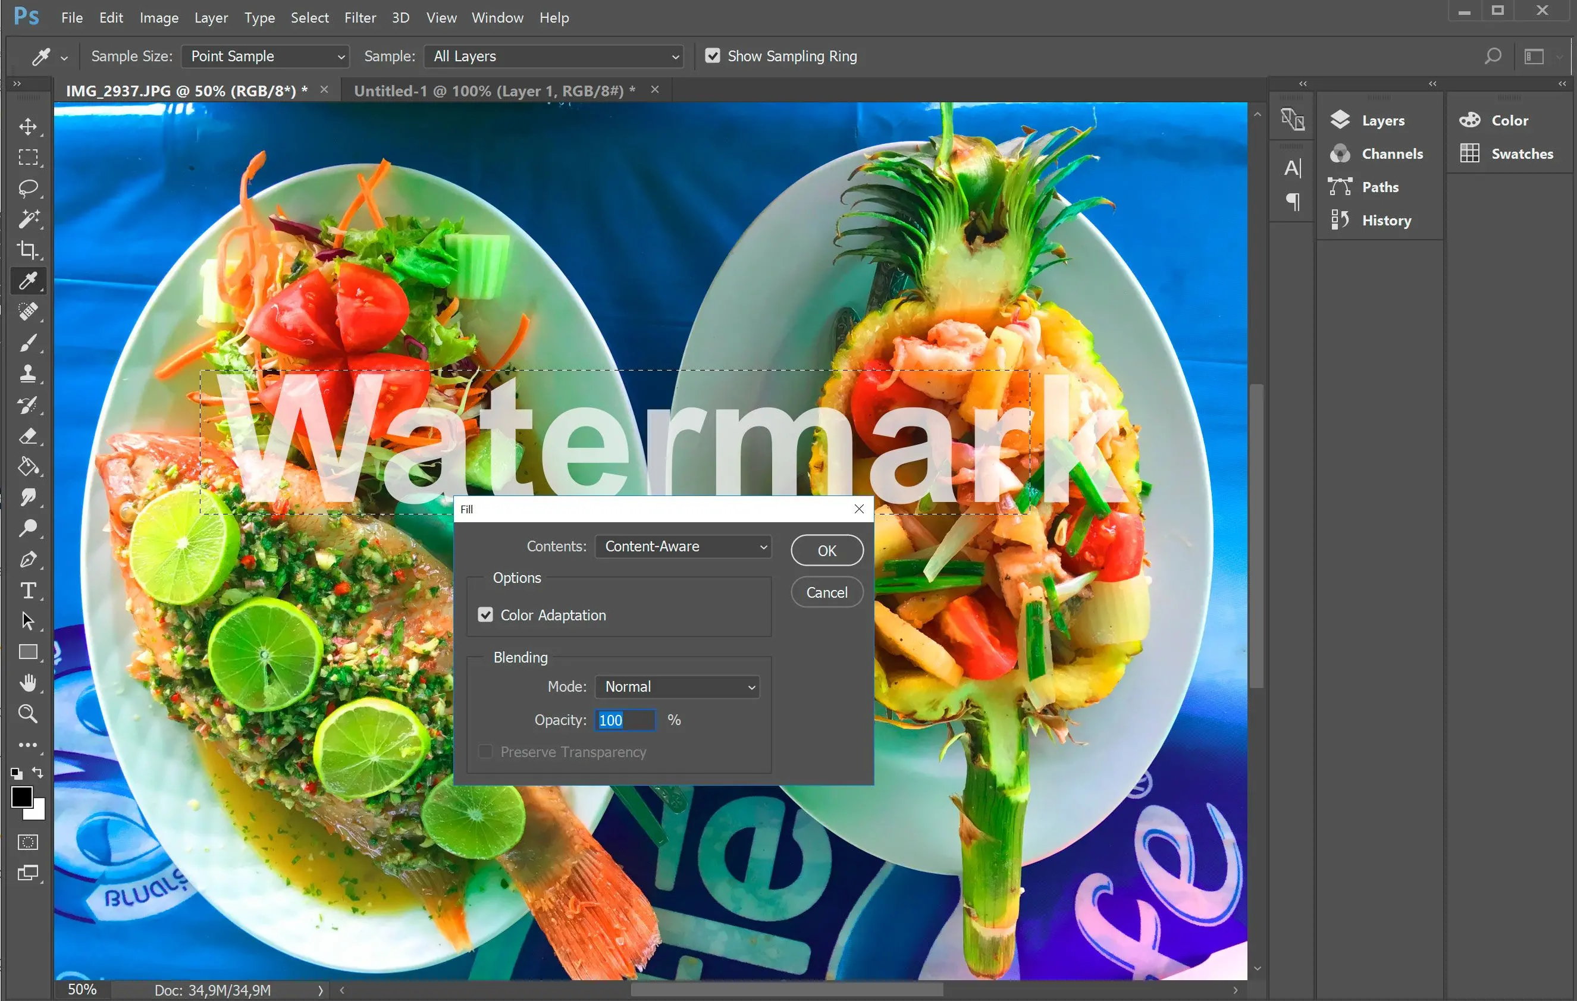
Task: Open the Filter menu
Action: 359,16
